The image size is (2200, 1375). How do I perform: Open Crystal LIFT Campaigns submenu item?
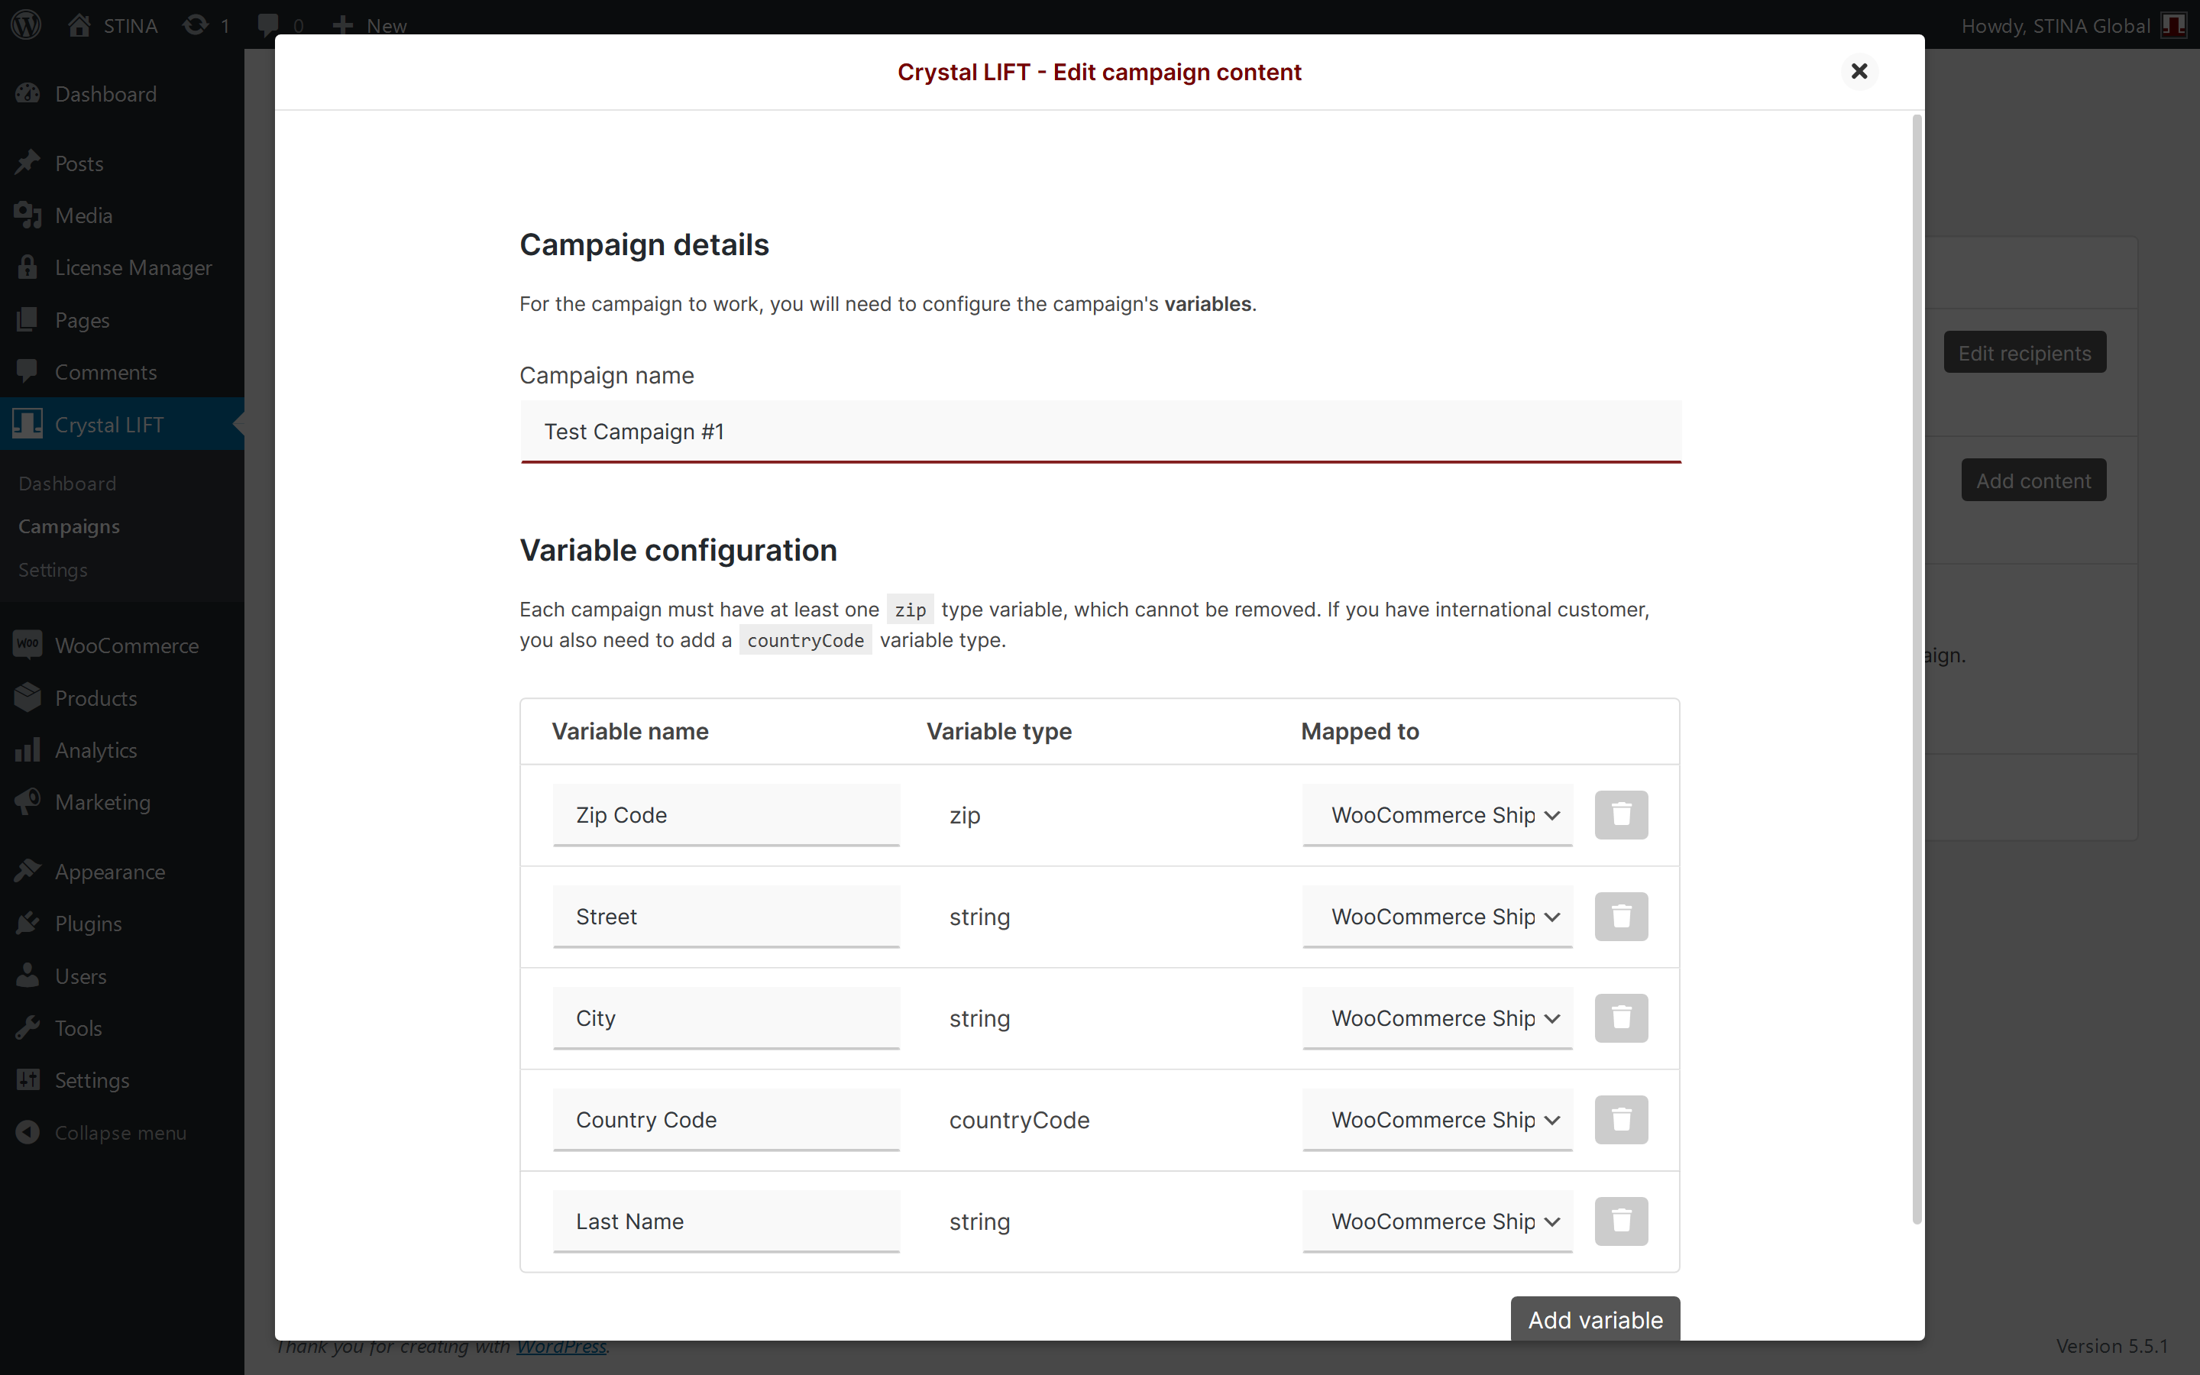pyautogui.click(x=69, y=526)
